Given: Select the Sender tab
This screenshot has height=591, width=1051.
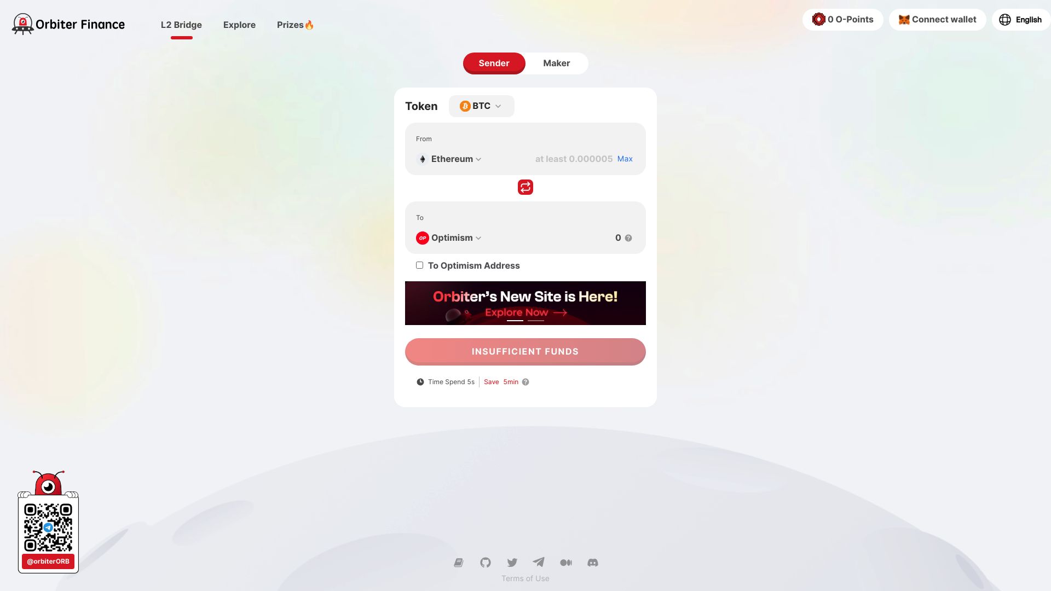Looking at the screenshot, I should click(494, 63).
